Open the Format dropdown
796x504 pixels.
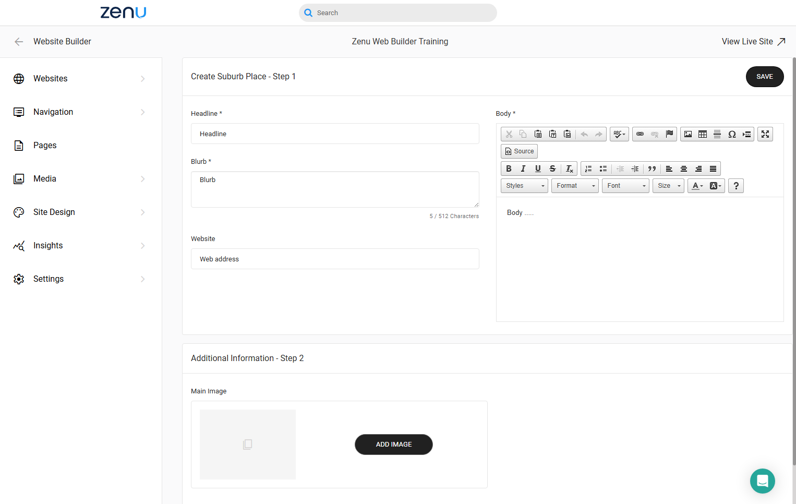575,186
